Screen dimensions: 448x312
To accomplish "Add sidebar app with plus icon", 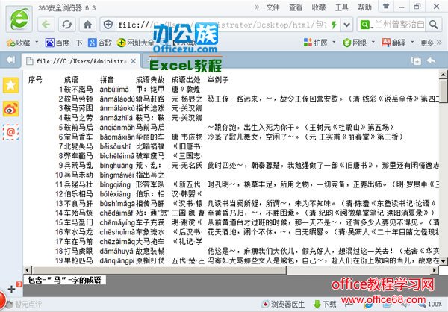I will [x=12, y=289].
